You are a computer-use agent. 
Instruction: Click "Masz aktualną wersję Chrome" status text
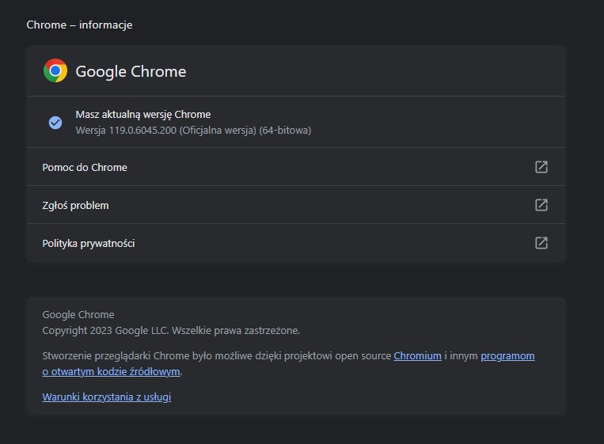[143, 115]
